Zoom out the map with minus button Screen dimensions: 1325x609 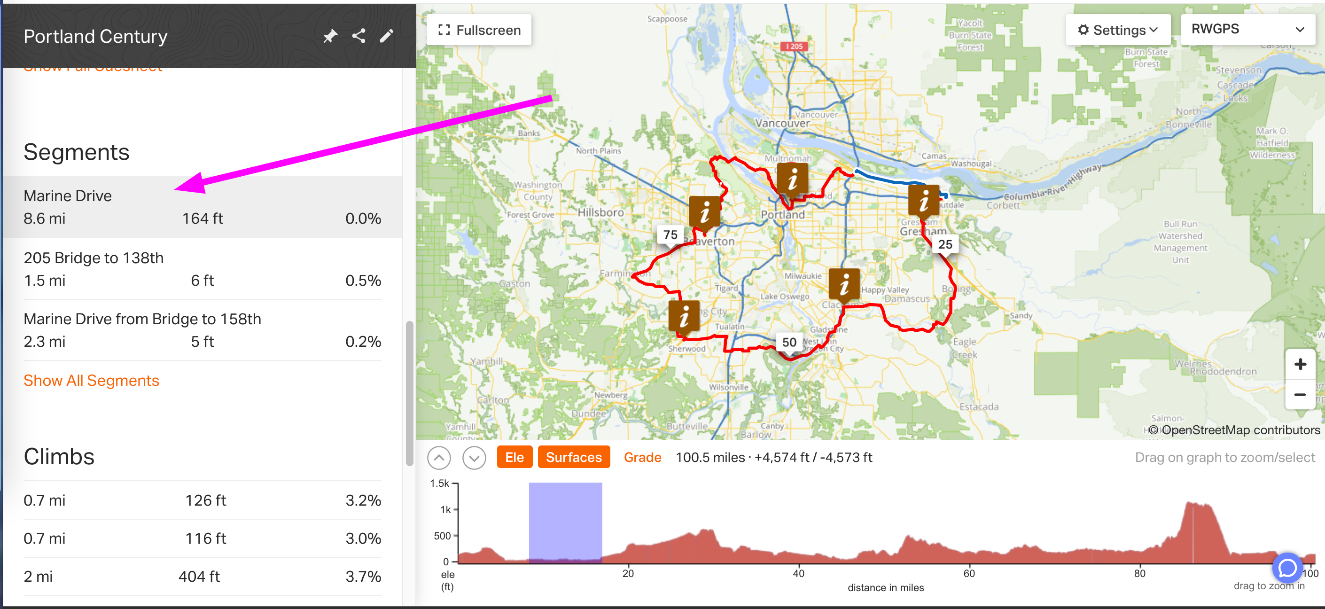click(1300, 395)
